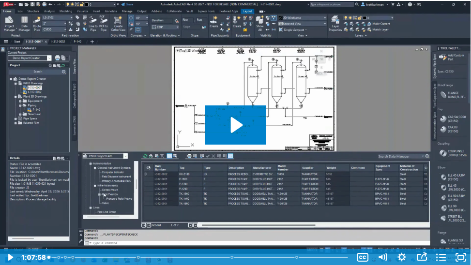Mute the video volume speaker
Viewport: 471px width, 265px height.
coord(383,257)
